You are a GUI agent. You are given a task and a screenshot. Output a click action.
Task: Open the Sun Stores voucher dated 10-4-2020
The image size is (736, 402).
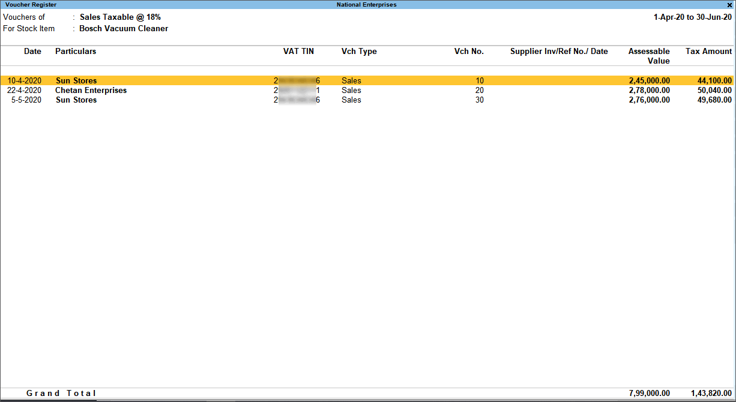[x=367, y=81]
